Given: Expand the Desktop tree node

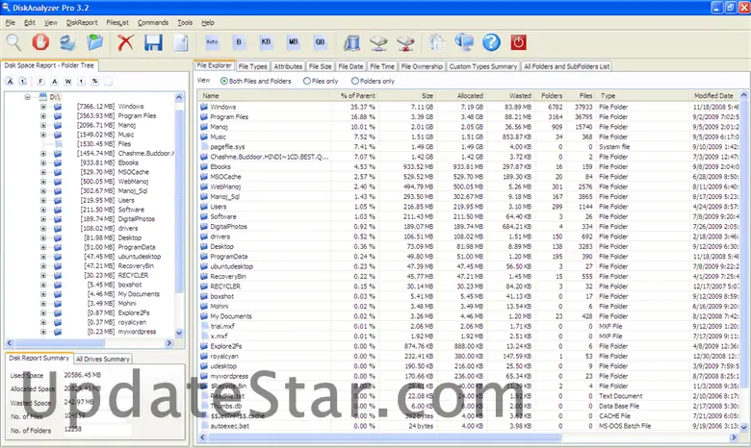Looking at the screenshot, I should pos(43,237).
